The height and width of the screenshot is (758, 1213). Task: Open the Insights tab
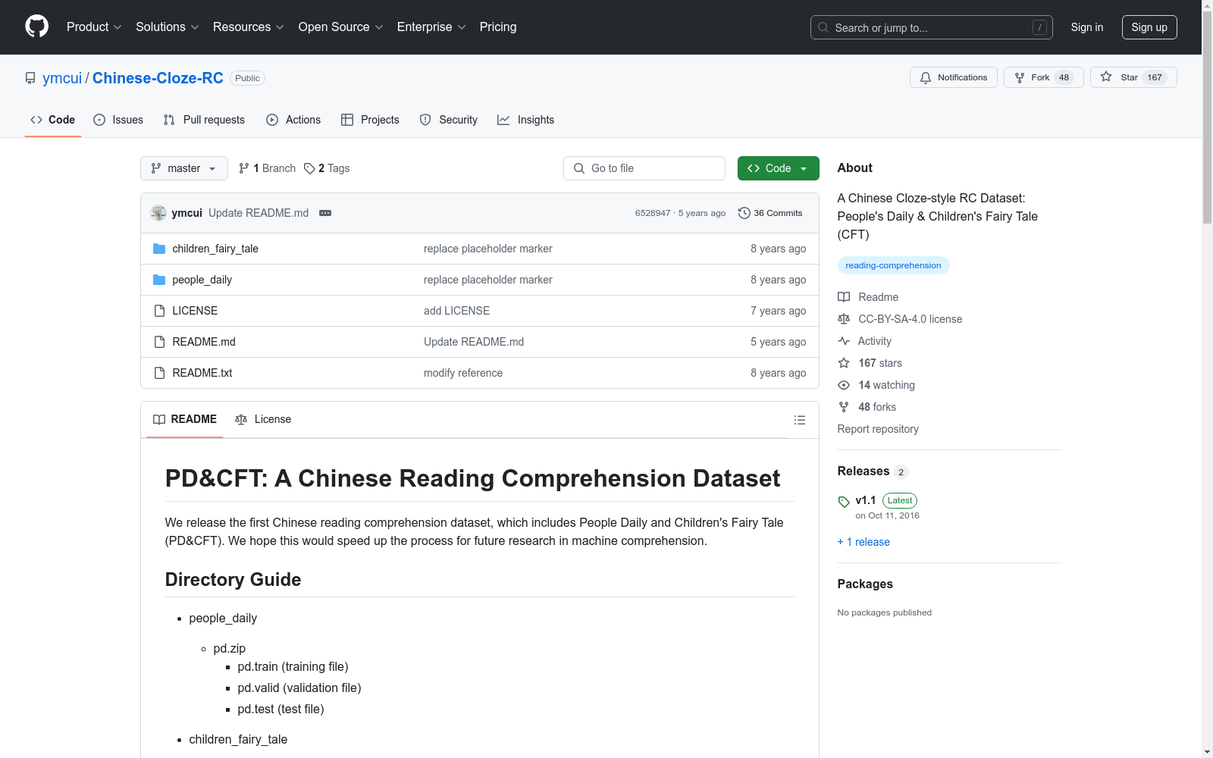[526, 120]
